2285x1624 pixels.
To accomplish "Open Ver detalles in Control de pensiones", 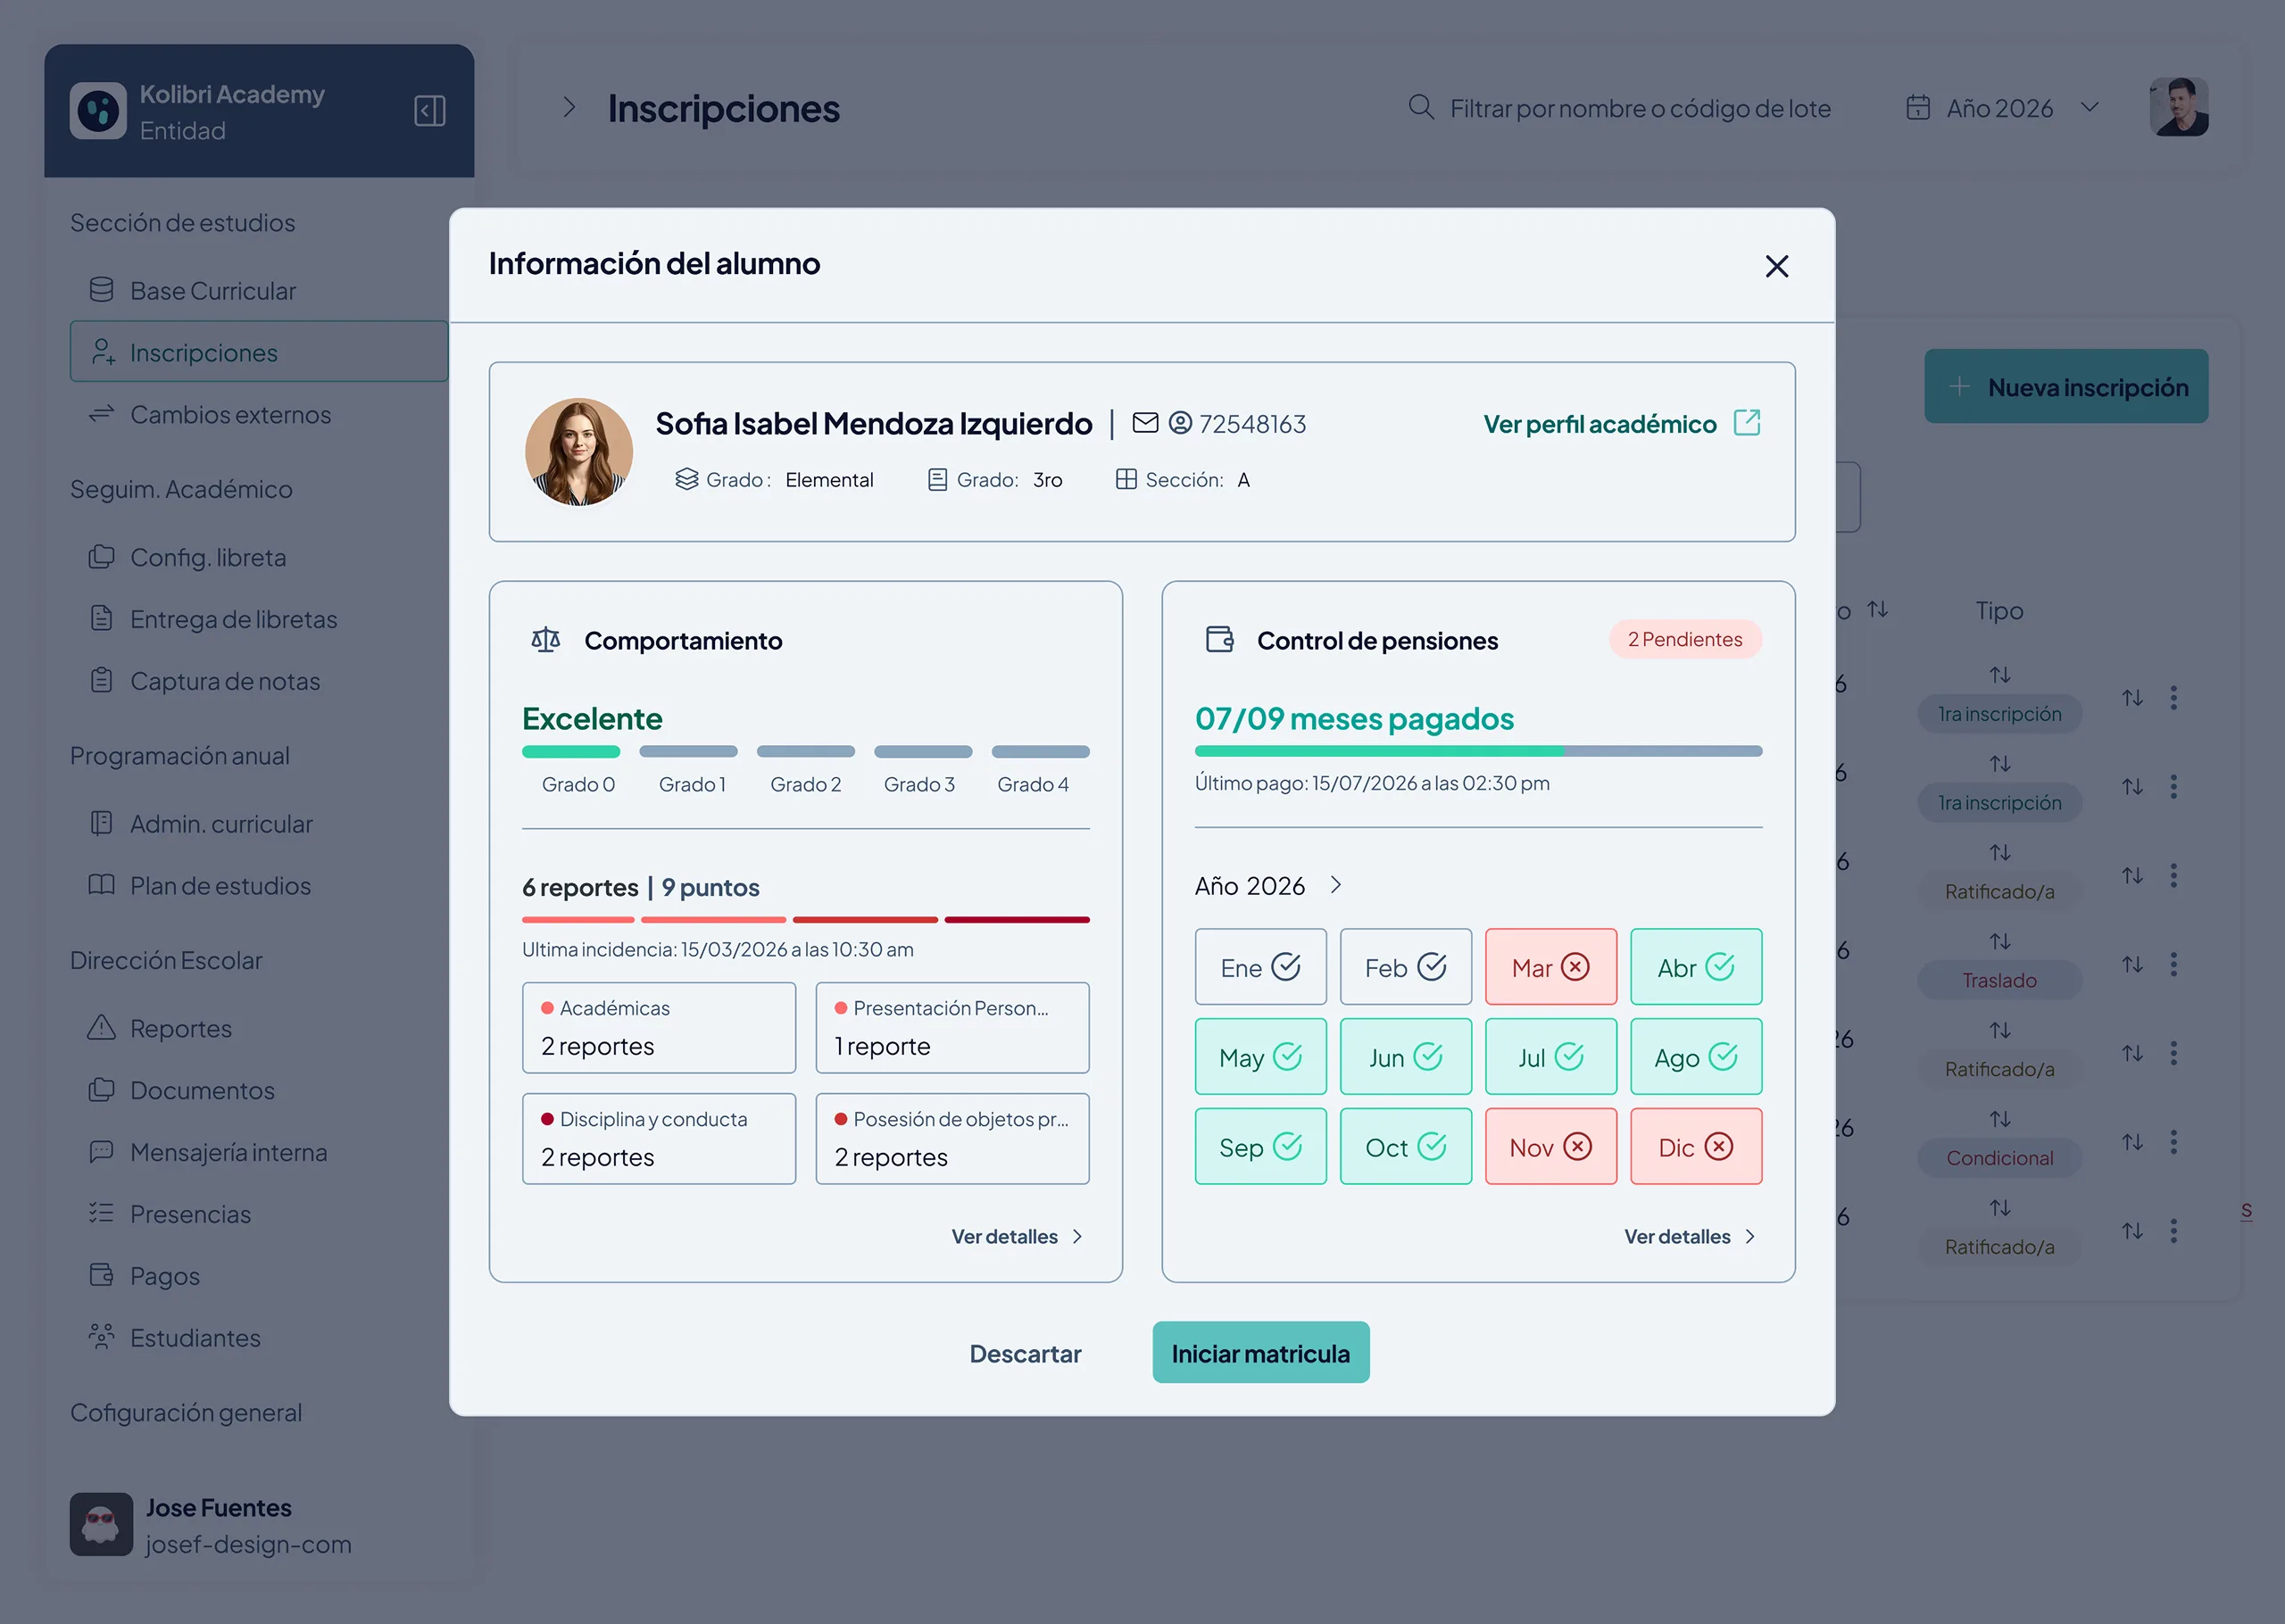I will 1689,1236.
